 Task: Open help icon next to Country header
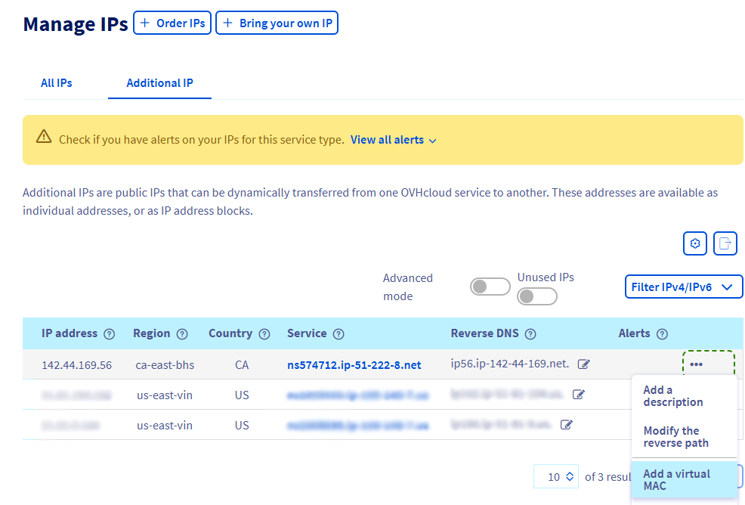[x=264, y=334]
